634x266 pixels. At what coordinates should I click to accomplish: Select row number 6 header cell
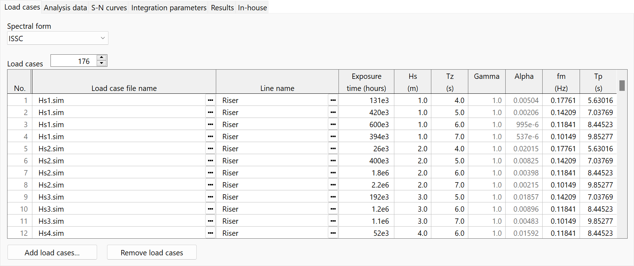point(20,161)
